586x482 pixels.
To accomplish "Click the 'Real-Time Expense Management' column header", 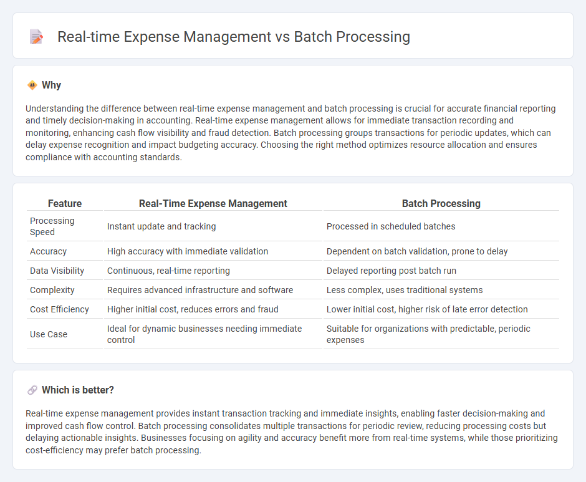I will coord(213,203).
